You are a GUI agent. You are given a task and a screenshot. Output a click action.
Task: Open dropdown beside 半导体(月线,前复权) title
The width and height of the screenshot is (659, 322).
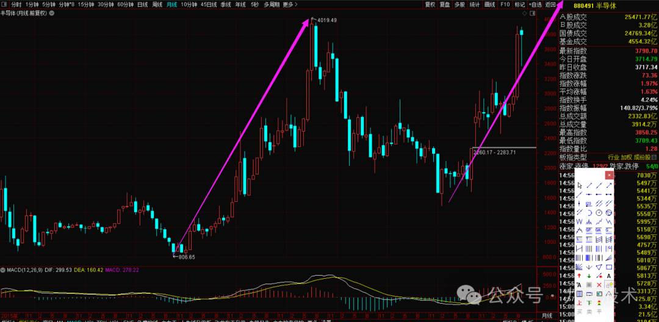[x=52, y=13]
